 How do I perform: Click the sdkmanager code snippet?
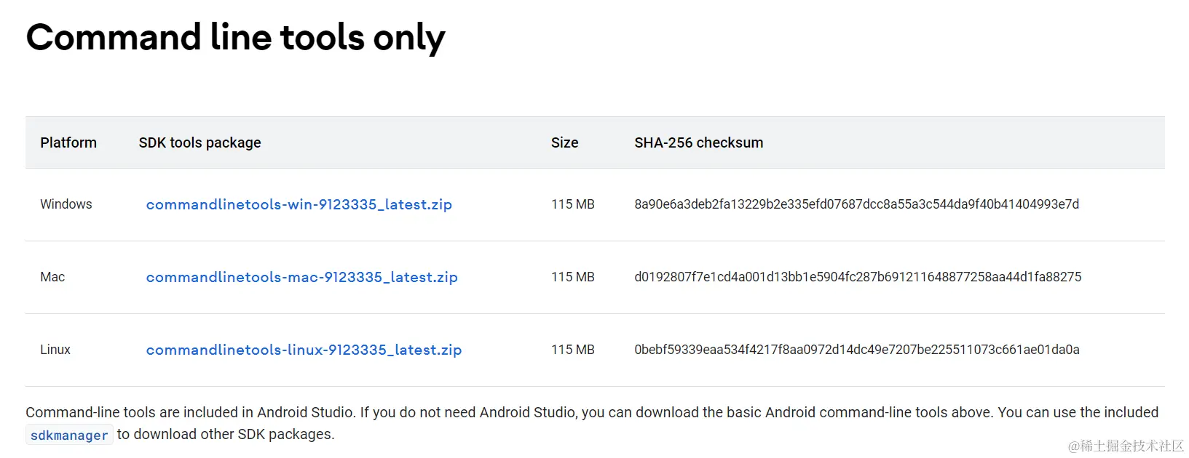69,435
